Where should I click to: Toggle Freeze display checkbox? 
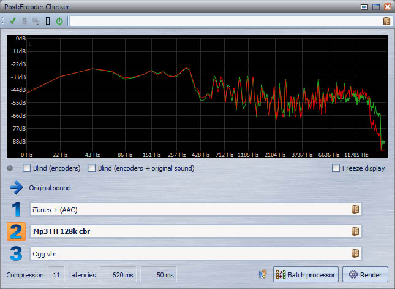point(336,168)
